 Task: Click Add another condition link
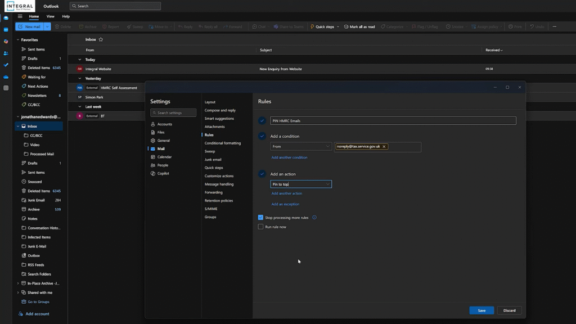point(289,157)
